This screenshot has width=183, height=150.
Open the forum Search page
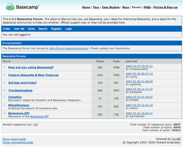pos(43,29)
